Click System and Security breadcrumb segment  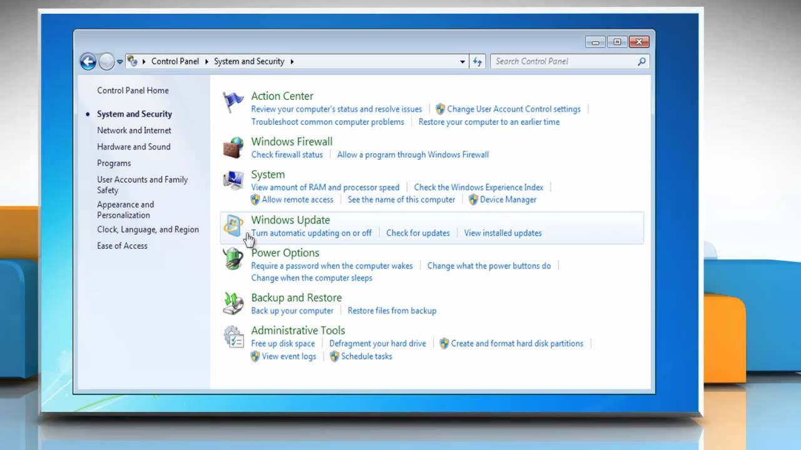(x=249, y=61)
